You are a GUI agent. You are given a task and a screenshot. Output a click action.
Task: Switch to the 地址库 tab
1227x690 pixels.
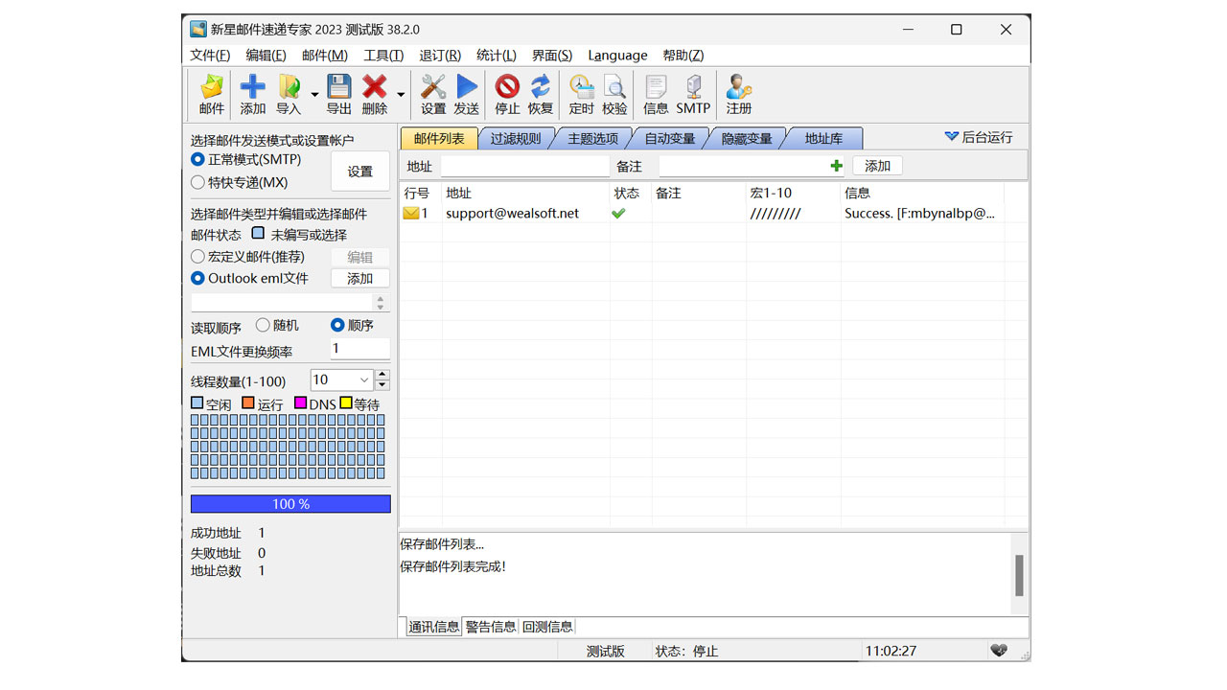tap(823, 139)
